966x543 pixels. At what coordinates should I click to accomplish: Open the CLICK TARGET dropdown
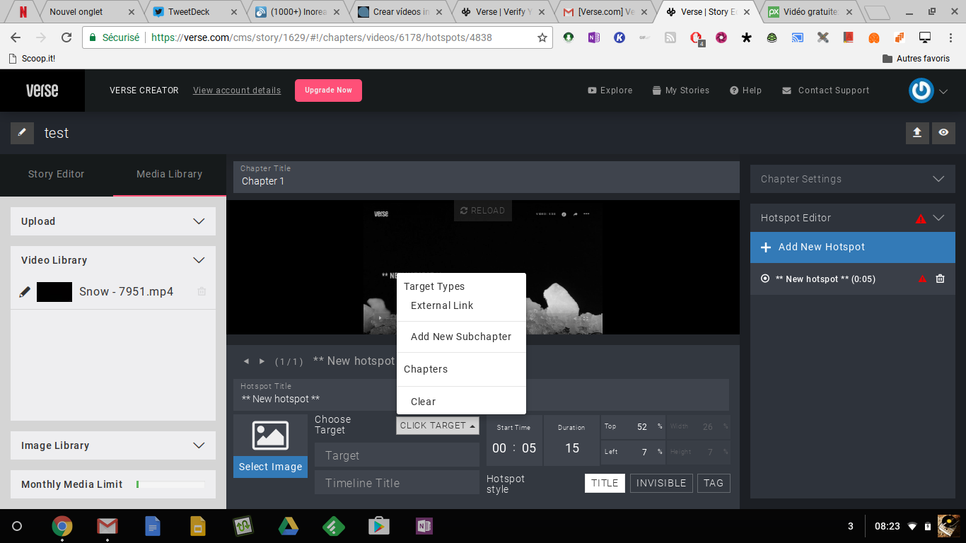(438, 426)
